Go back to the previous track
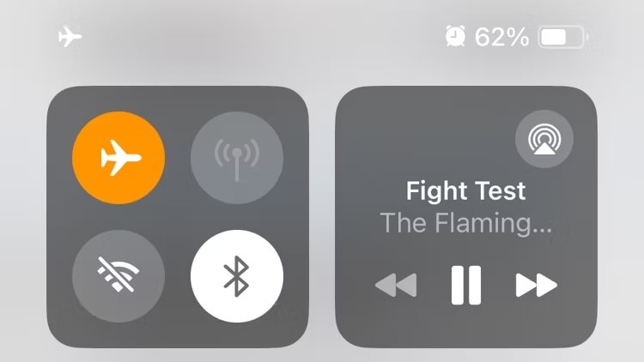This screenshot has width=644, height=362. point(396,285)
